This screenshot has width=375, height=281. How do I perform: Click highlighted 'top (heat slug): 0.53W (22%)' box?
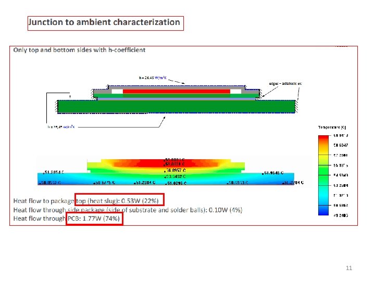(119, 199)
